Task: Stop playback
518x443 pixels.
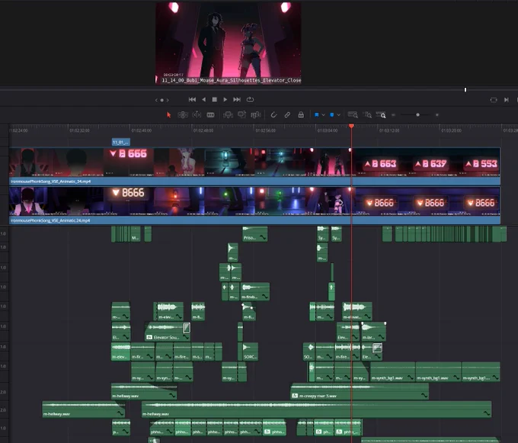Action: pyautogui.click(x=214, y=100)
